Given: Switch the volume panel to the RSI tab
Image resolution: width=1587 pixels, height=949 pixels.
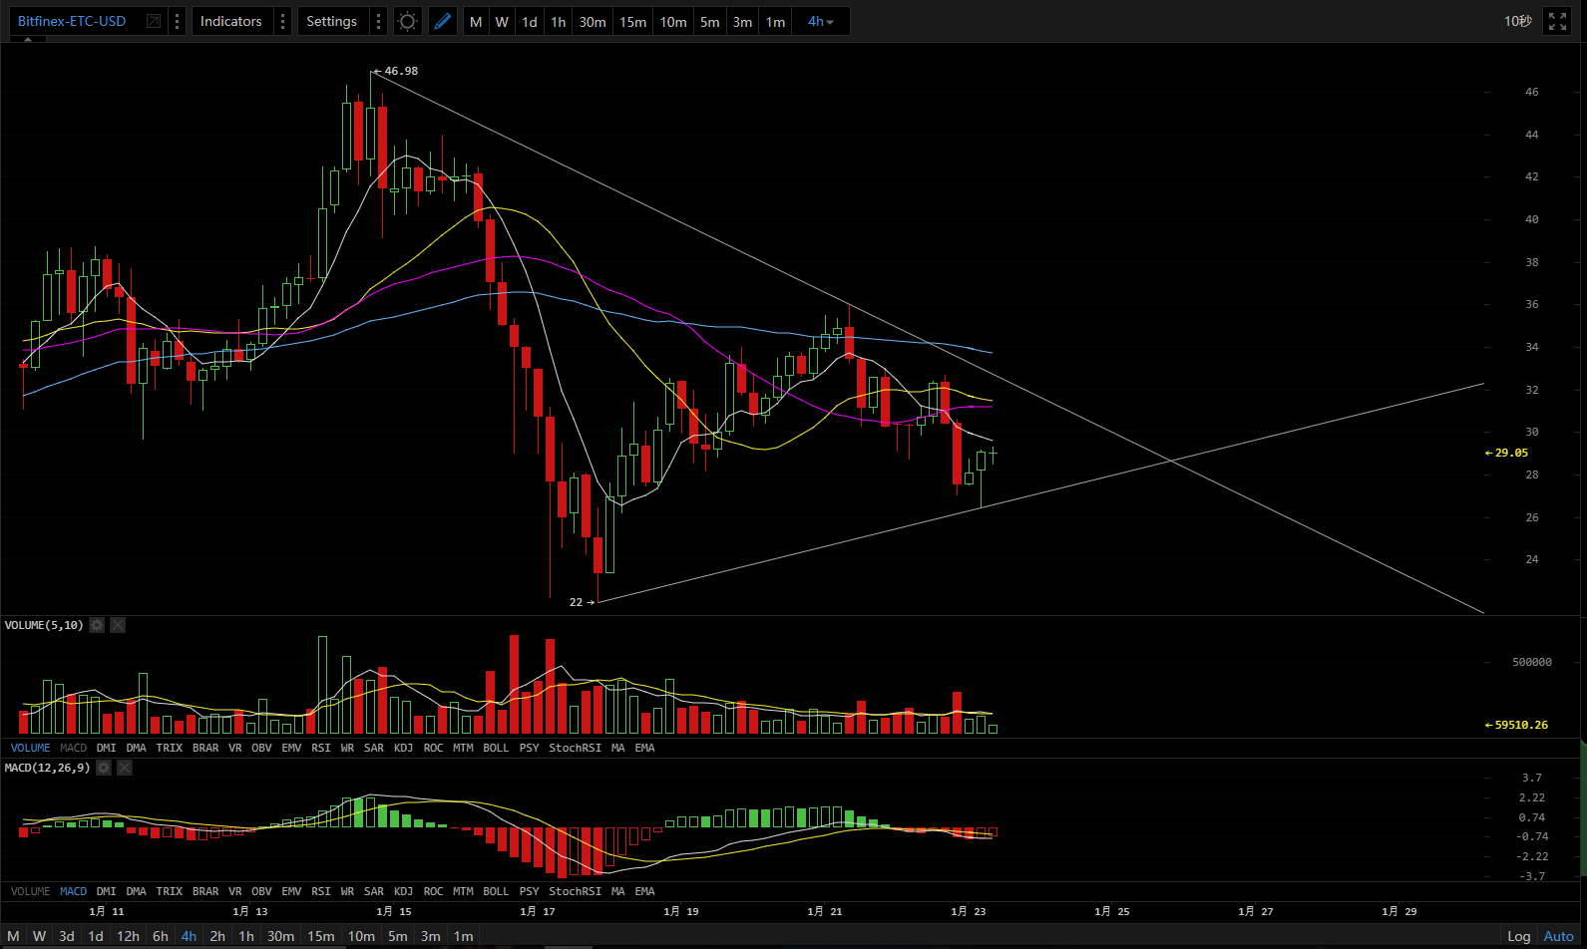Looking at the screenshot, I should (x=320, y=748).
